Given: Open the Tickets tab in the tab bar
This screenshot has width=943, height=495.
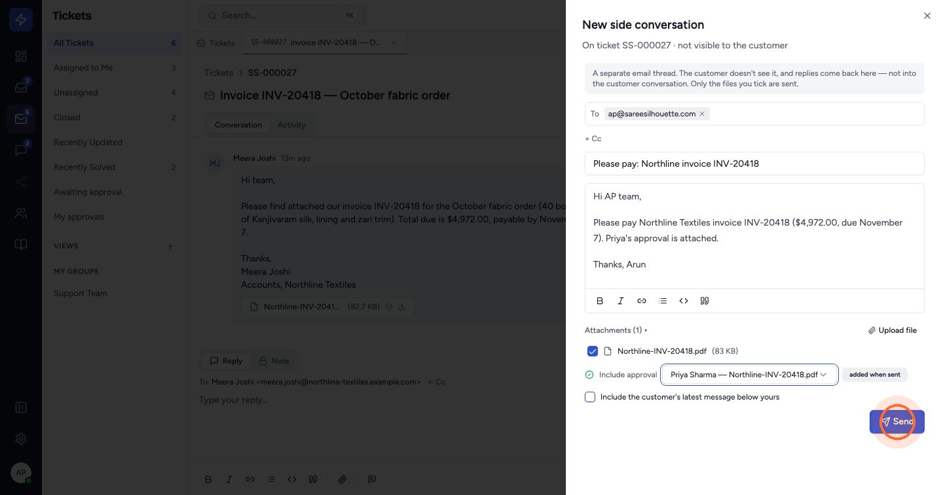Looking at the screenshot, I should pos(216,43).
